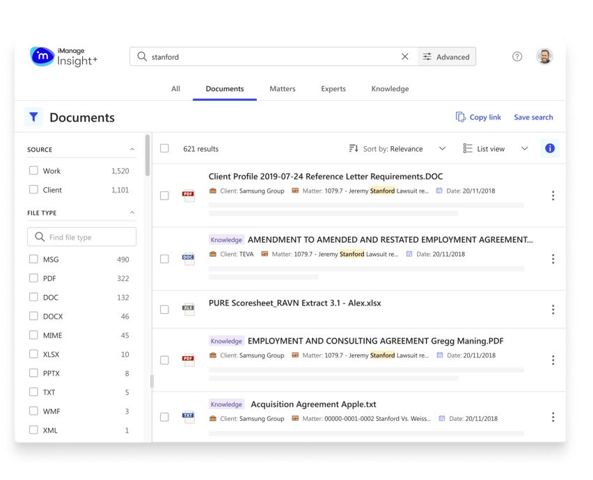Screen dimensions: 593x480
Task: Select the MIME file type checkbox
Action: click(33, 335)
